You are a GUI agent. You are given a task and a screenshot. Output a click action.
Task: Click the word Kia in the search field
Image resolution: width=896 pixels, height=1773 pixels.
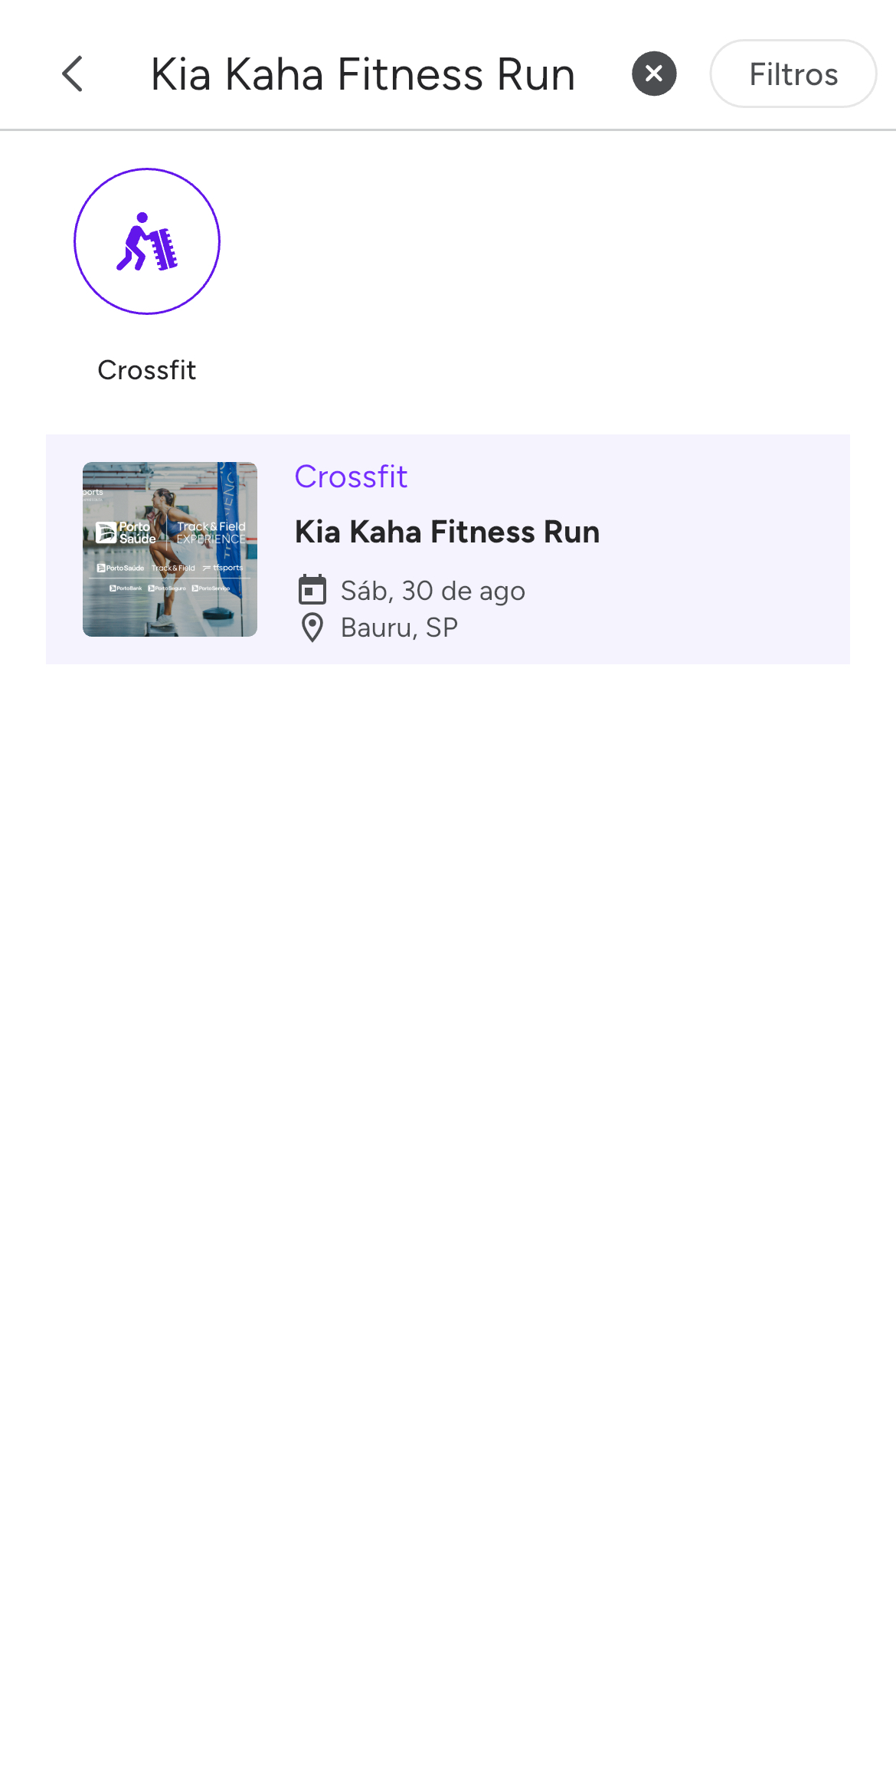181,74
